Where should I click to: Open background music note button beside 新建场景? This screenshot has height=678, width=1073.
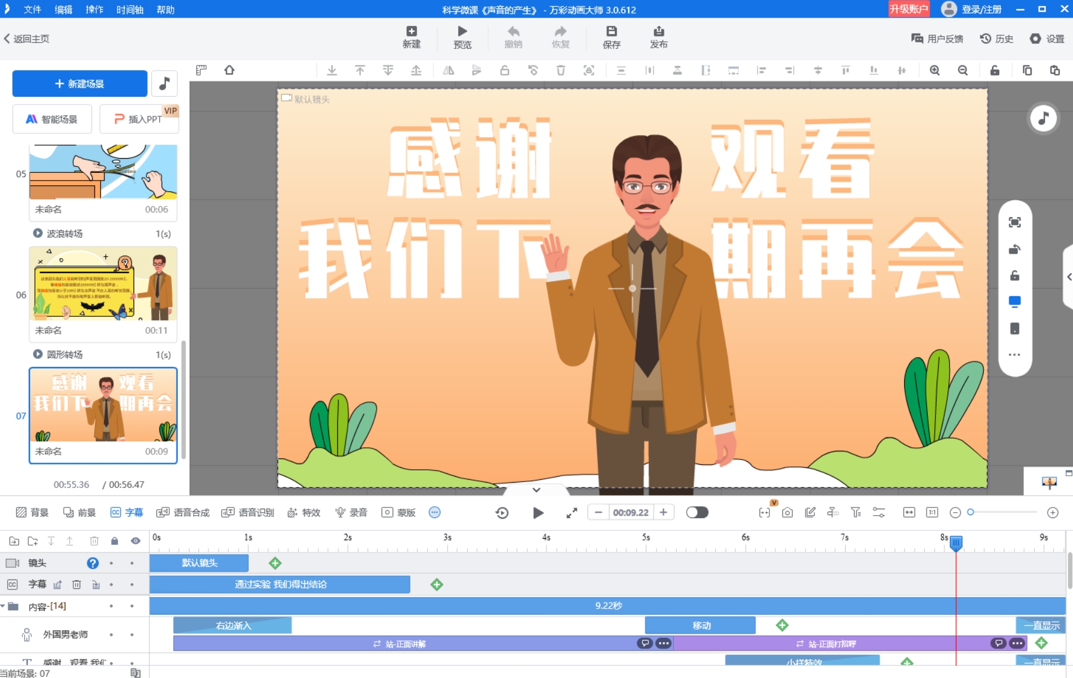click(x=165, y=83)
